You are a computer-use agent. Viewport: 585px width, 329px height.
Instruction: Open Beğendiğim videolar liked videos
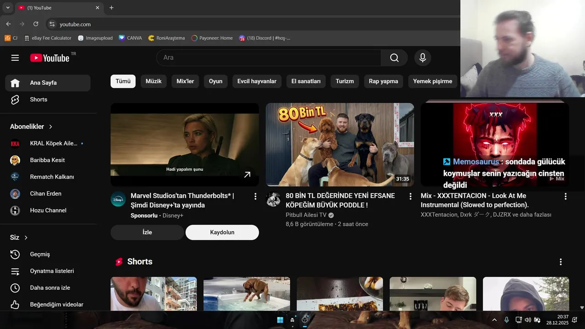click(48, 304)
